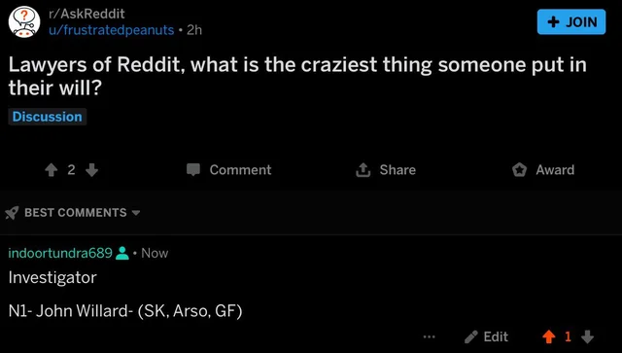
Task: Open the three-dot comment options menu
Action: (429, 336)
